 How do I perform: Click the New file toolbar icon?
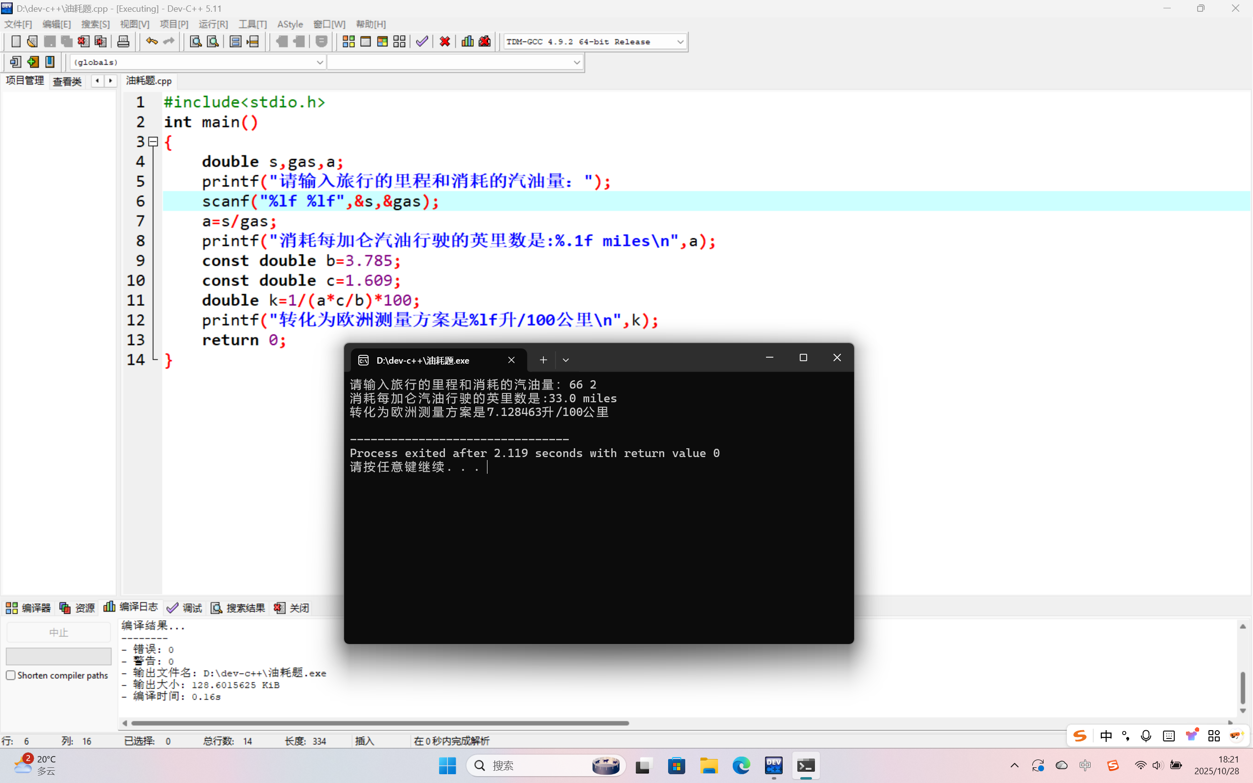point(16,42)
